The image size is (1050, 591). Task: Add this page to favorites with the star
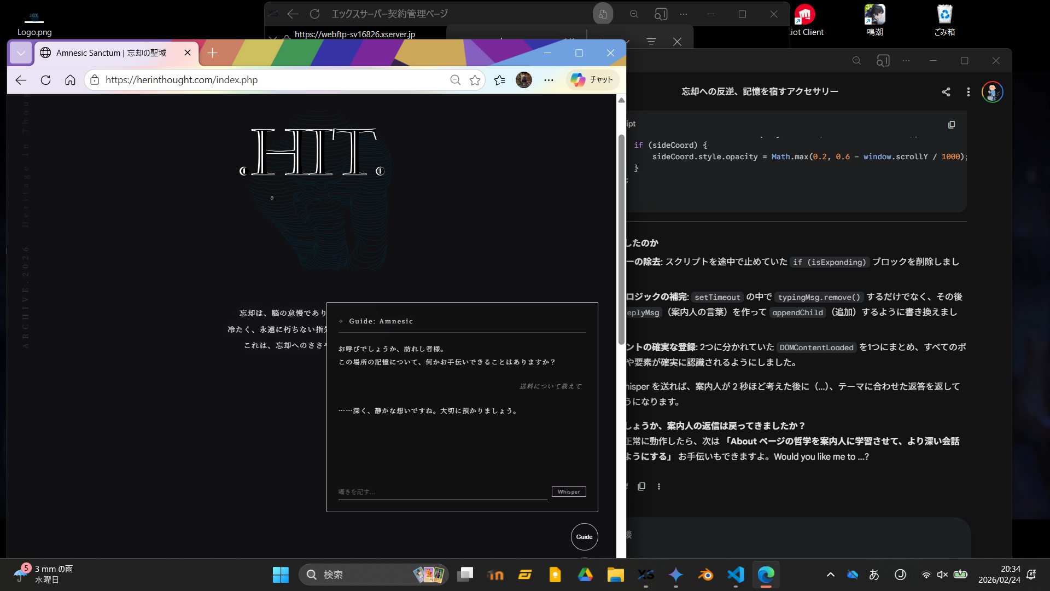pyautogui.click(x=475, y=80)
